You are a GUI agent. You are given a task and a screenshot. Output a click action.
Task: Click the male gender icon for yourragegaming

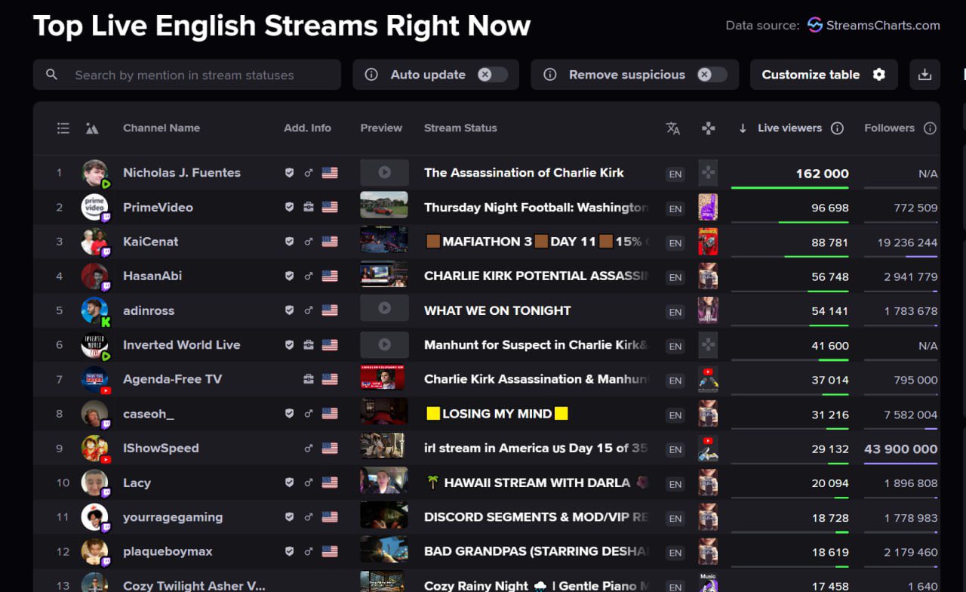tap(308, 518)
